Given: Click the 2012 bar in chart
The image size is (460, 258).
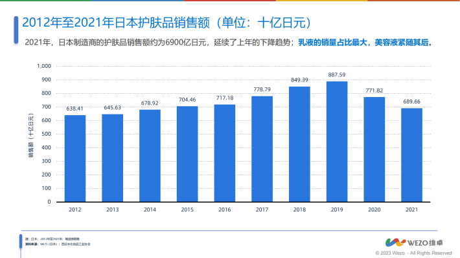Looking at the screenshot, I should click(x=75, y=158).
